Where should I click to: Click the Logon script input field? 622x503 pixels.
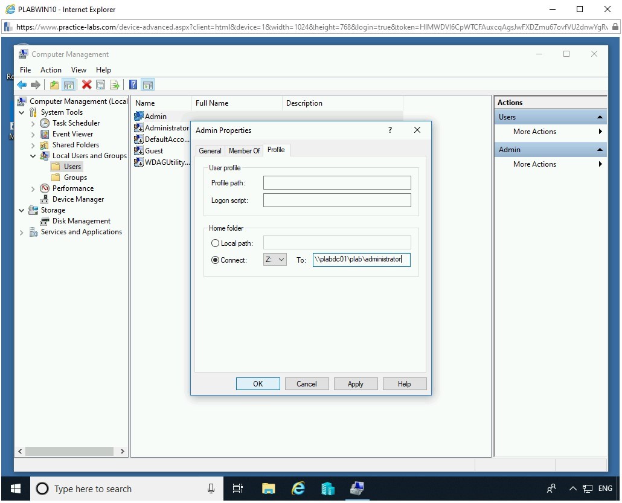pos(337,200)
